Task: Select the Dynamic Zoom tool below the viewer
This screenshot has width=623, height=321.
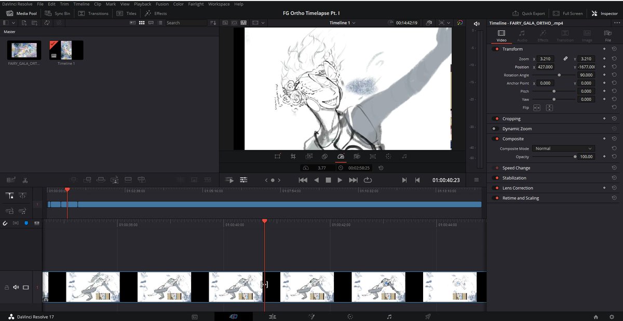Action: [x=309, y=156]
